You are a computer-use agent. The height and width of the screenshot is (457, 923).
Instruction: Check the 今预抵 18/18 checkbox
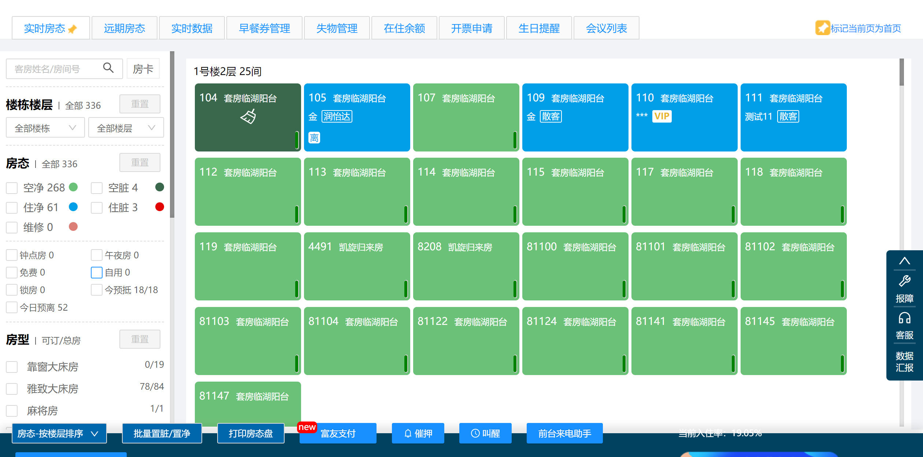pyautogui.click(x=97, y=290)
